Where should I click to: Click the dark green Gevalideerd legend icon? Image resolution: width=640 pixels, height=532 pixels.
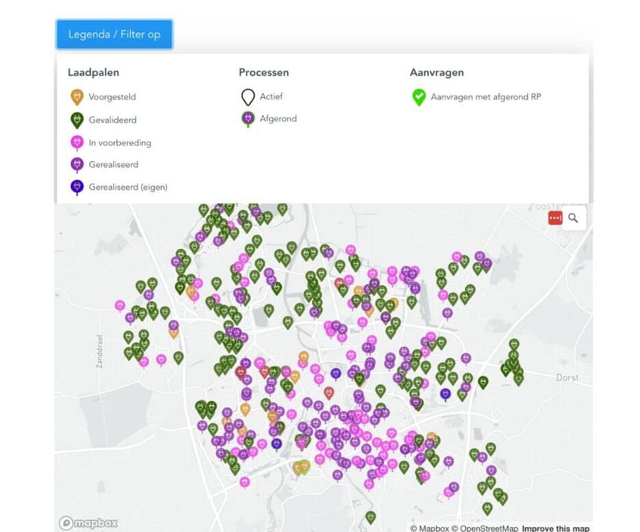coord(77,120)
